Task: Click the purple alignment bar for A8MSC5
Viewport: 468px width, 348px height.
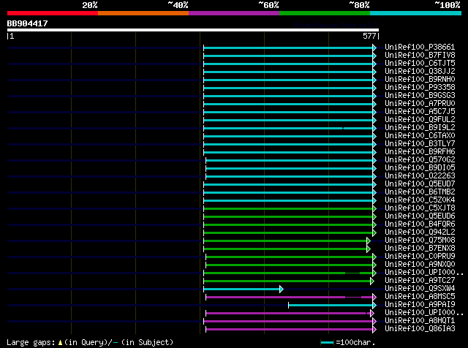Action: click(x=291, y=298)
